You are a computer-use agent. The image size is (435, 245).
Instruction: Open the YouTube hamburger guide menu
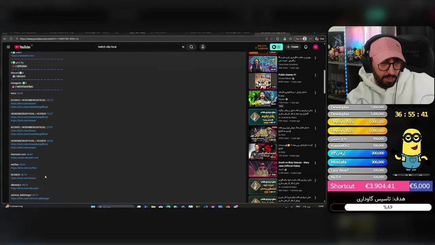click(x=8, y=47)
